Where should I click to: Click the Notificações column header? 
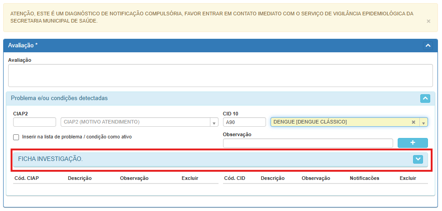[x=364, y=178]
